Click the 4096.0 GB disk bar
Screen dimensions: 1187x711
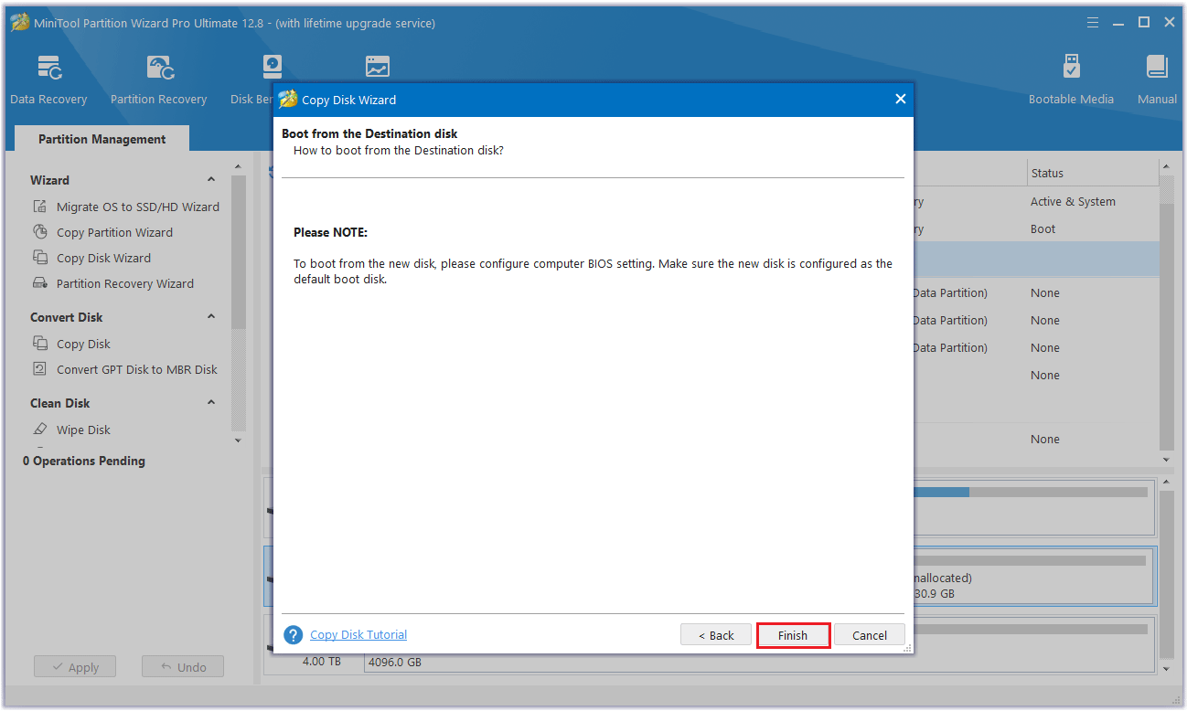(x=757, y=645)
